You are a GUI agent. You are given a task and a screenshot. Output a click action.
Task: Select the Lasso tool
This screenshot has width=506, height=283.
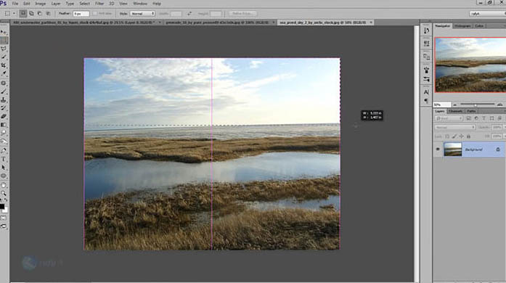pos(4,49)
